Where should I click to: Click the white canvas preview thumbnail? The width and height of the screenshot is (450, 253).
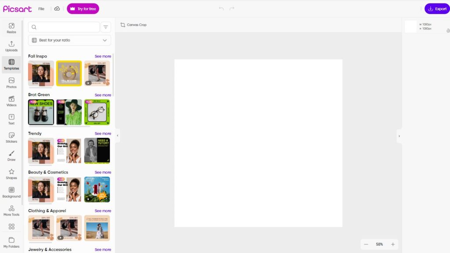[411, 26]
